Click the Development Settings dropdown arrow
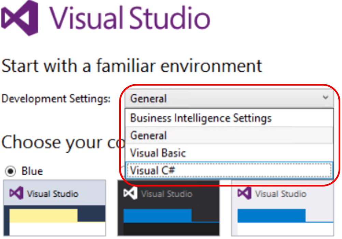 click(325, 98)
